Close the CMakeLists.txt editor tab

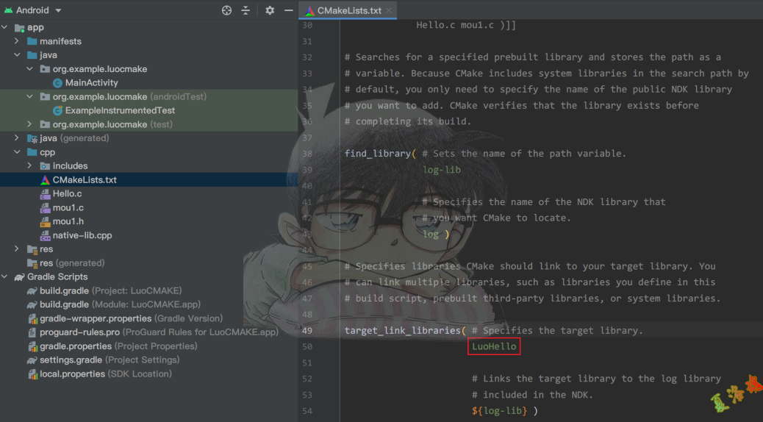(390, 10)
